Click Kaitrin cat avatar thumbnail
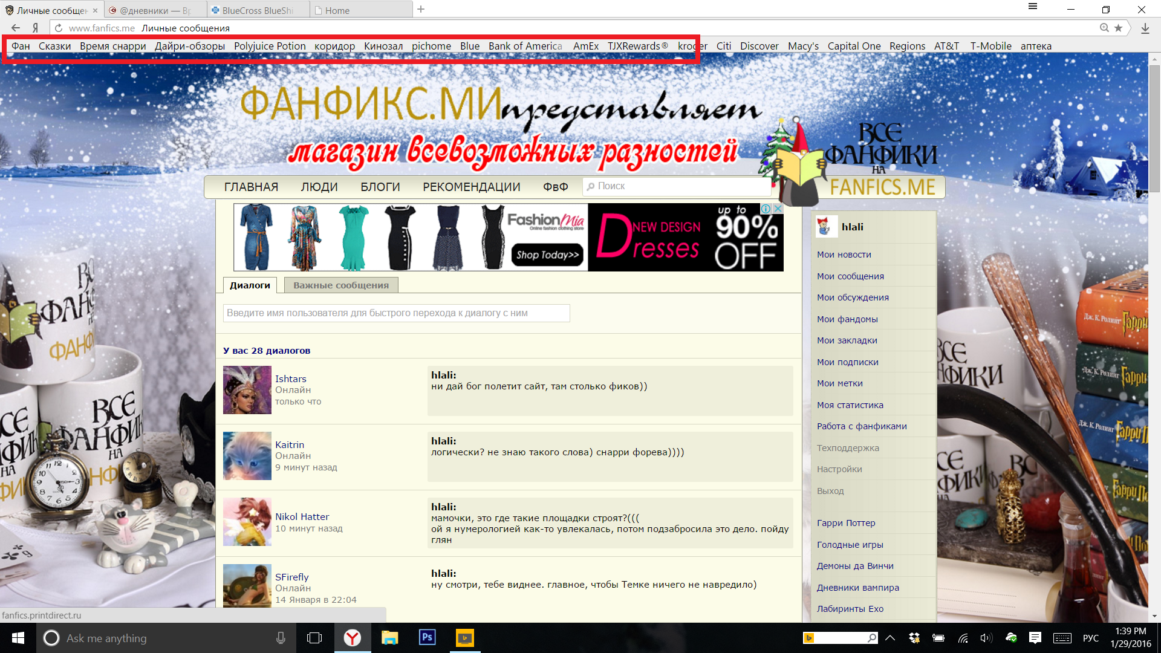Viewport: 1161px width, 653px height. 247,456
